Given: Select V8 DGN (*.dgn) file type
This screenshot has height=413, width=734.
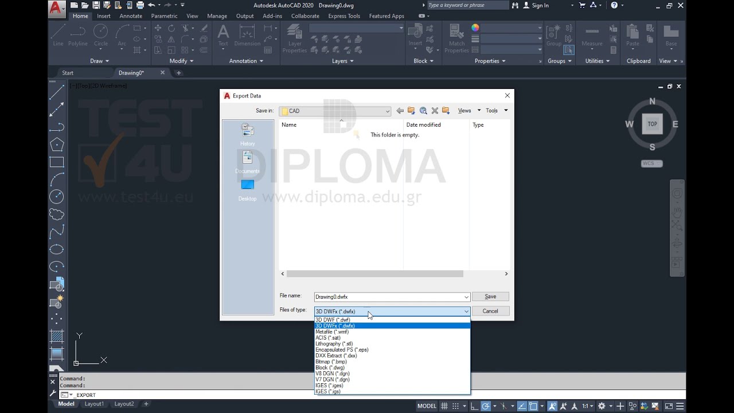Looking at the screenshot, I should click(392, 373).
